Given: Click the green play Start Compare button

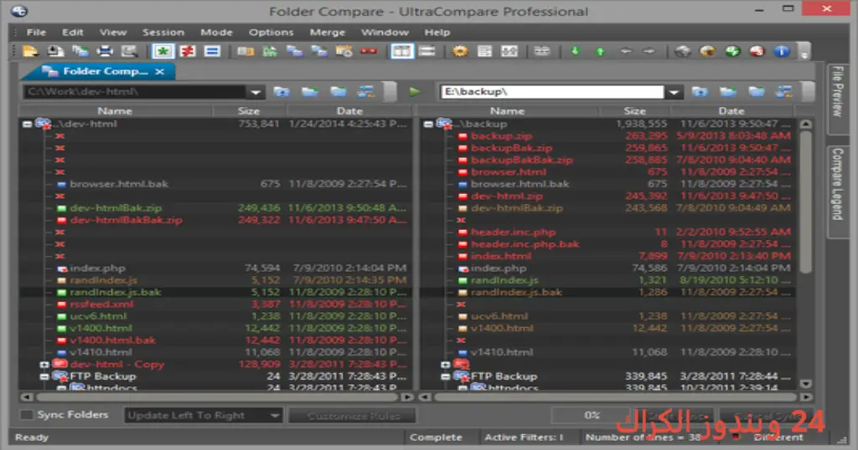Looking at the screenshot, I should pos(416,92).
